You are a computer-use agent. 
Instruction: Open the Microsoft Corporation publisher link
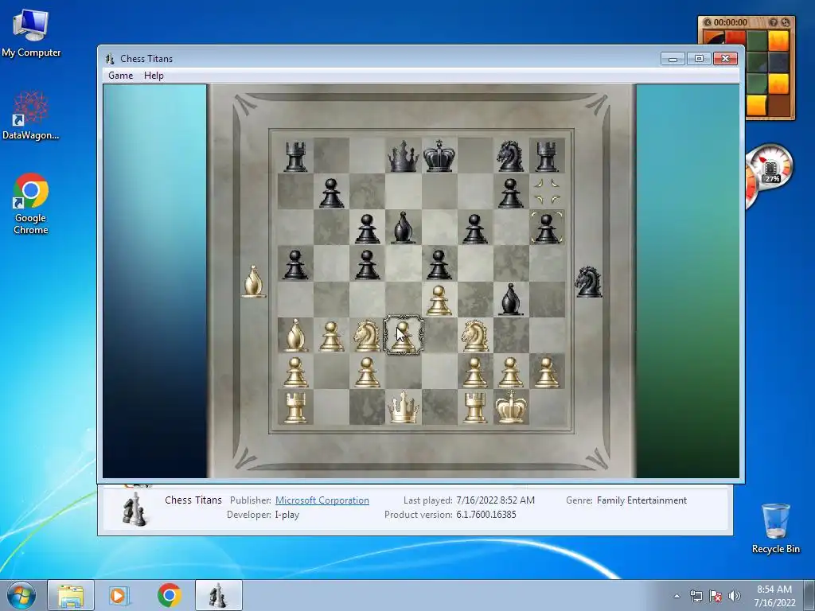point(322,500)
